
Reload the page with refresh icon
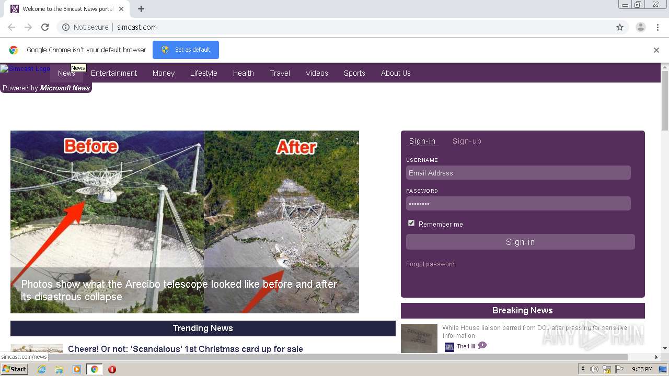(x=45, y=27)
